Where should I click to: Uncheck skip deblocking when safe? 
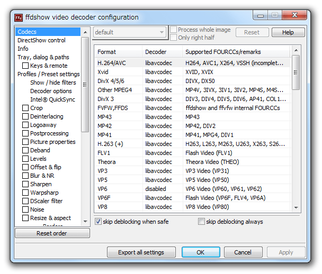click(x=98, y=222)
